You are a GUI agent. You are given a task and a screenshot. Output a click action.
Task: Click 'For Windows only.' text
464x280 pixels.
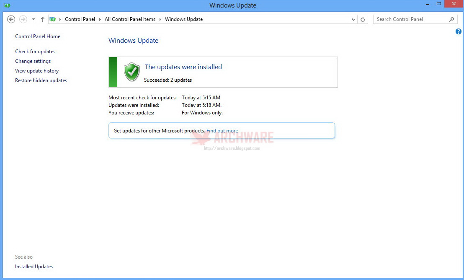pyautogui.click(x=202, y=113)
